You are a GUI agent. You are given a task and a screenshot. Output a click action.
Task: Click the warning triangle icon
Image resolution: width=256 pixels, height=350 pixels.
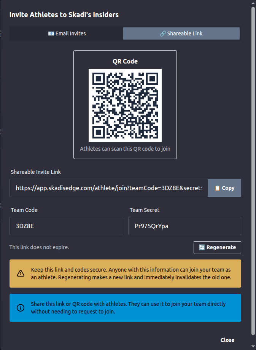pyautogui.click(x=21, y=273)
